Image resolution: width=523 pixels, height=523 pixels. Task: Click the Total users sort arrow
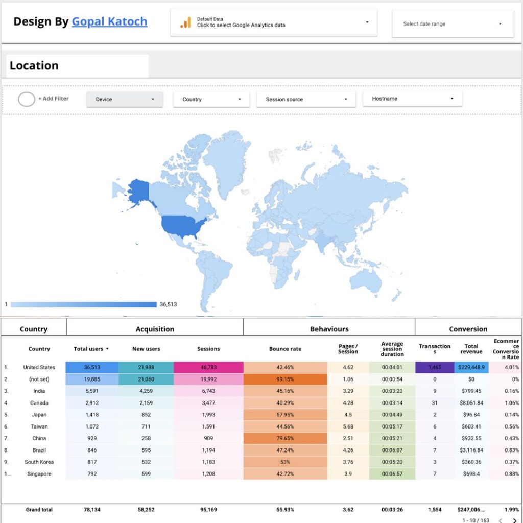(107, 349)
